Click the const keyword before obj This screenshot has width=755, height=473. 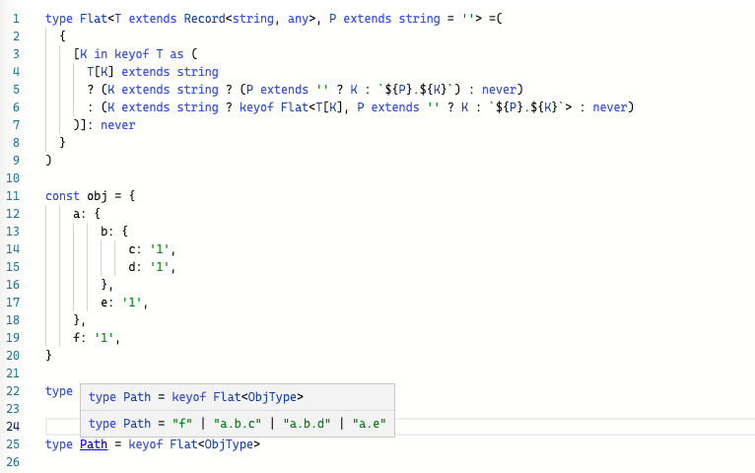pos(63,196)
